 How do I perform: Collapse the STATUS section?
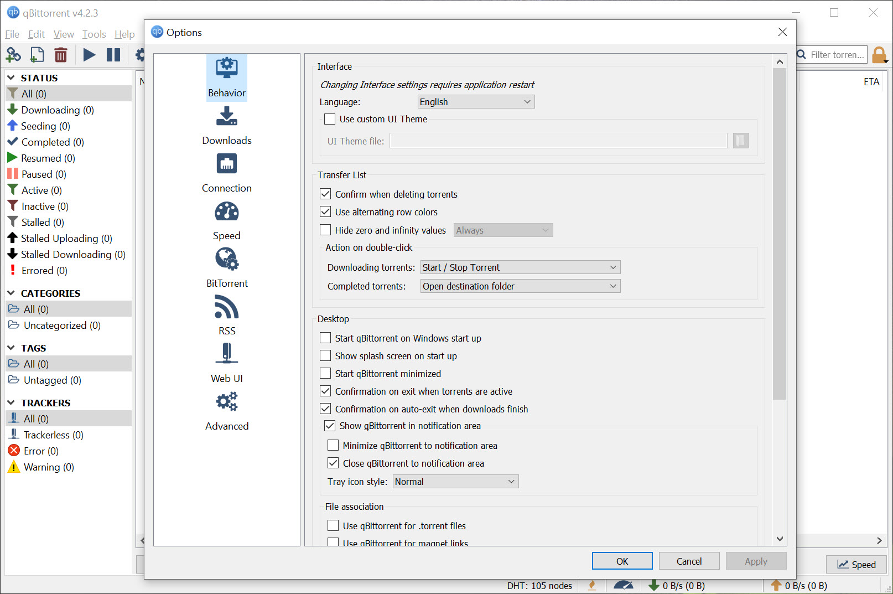11,78
